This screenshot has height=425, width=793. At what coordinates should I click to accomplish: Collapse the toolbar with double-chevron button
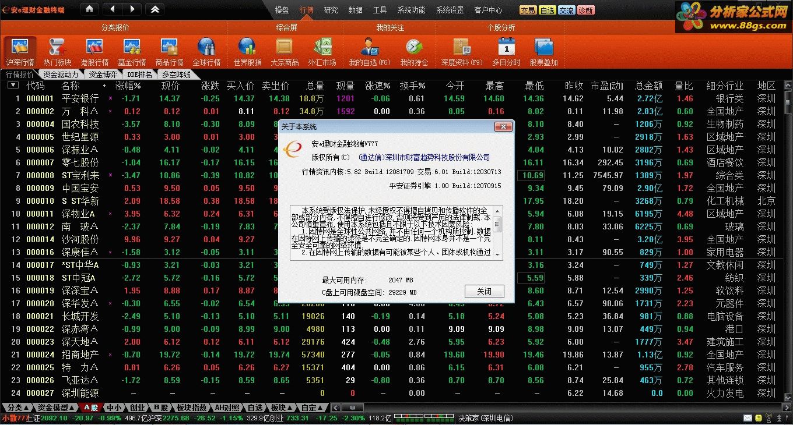click(x=155, y=9)
